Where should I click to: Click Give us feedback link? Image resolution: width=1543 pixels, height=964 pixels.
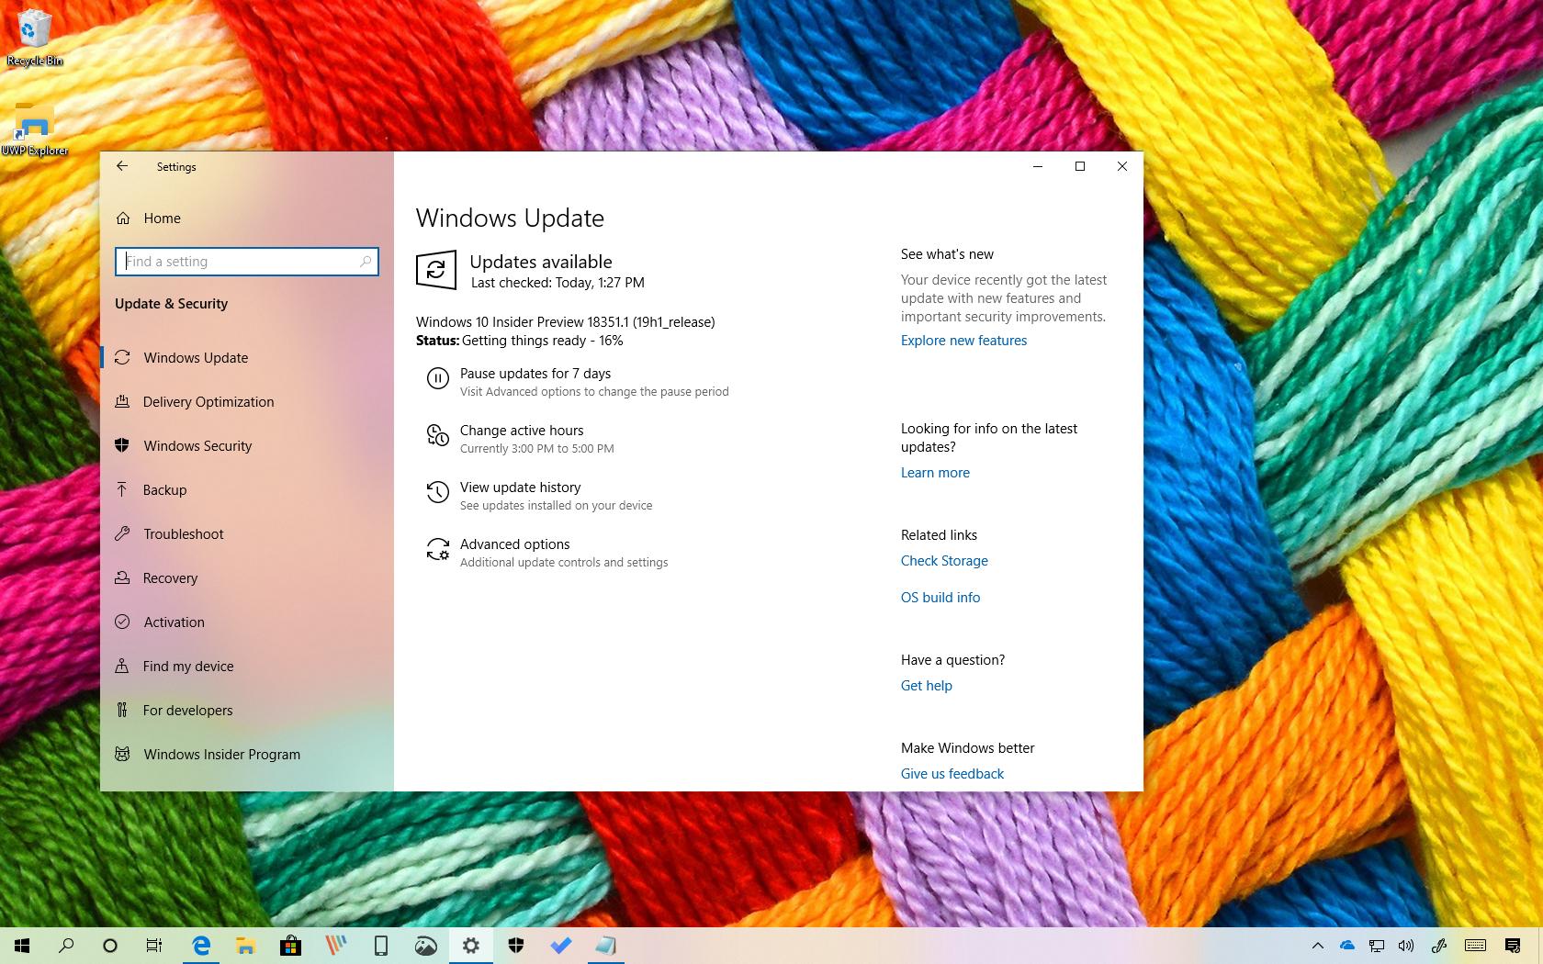tap(952, 774)
